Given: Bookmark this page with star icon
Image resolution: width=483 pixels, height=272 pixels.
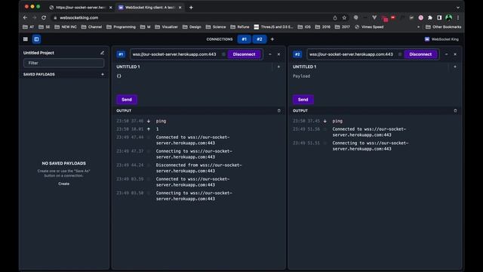Looking at the screenshot, I should pyautogui.click(x=344, y=18).
